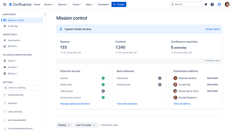Open the Spaces menu

(63, 4)
